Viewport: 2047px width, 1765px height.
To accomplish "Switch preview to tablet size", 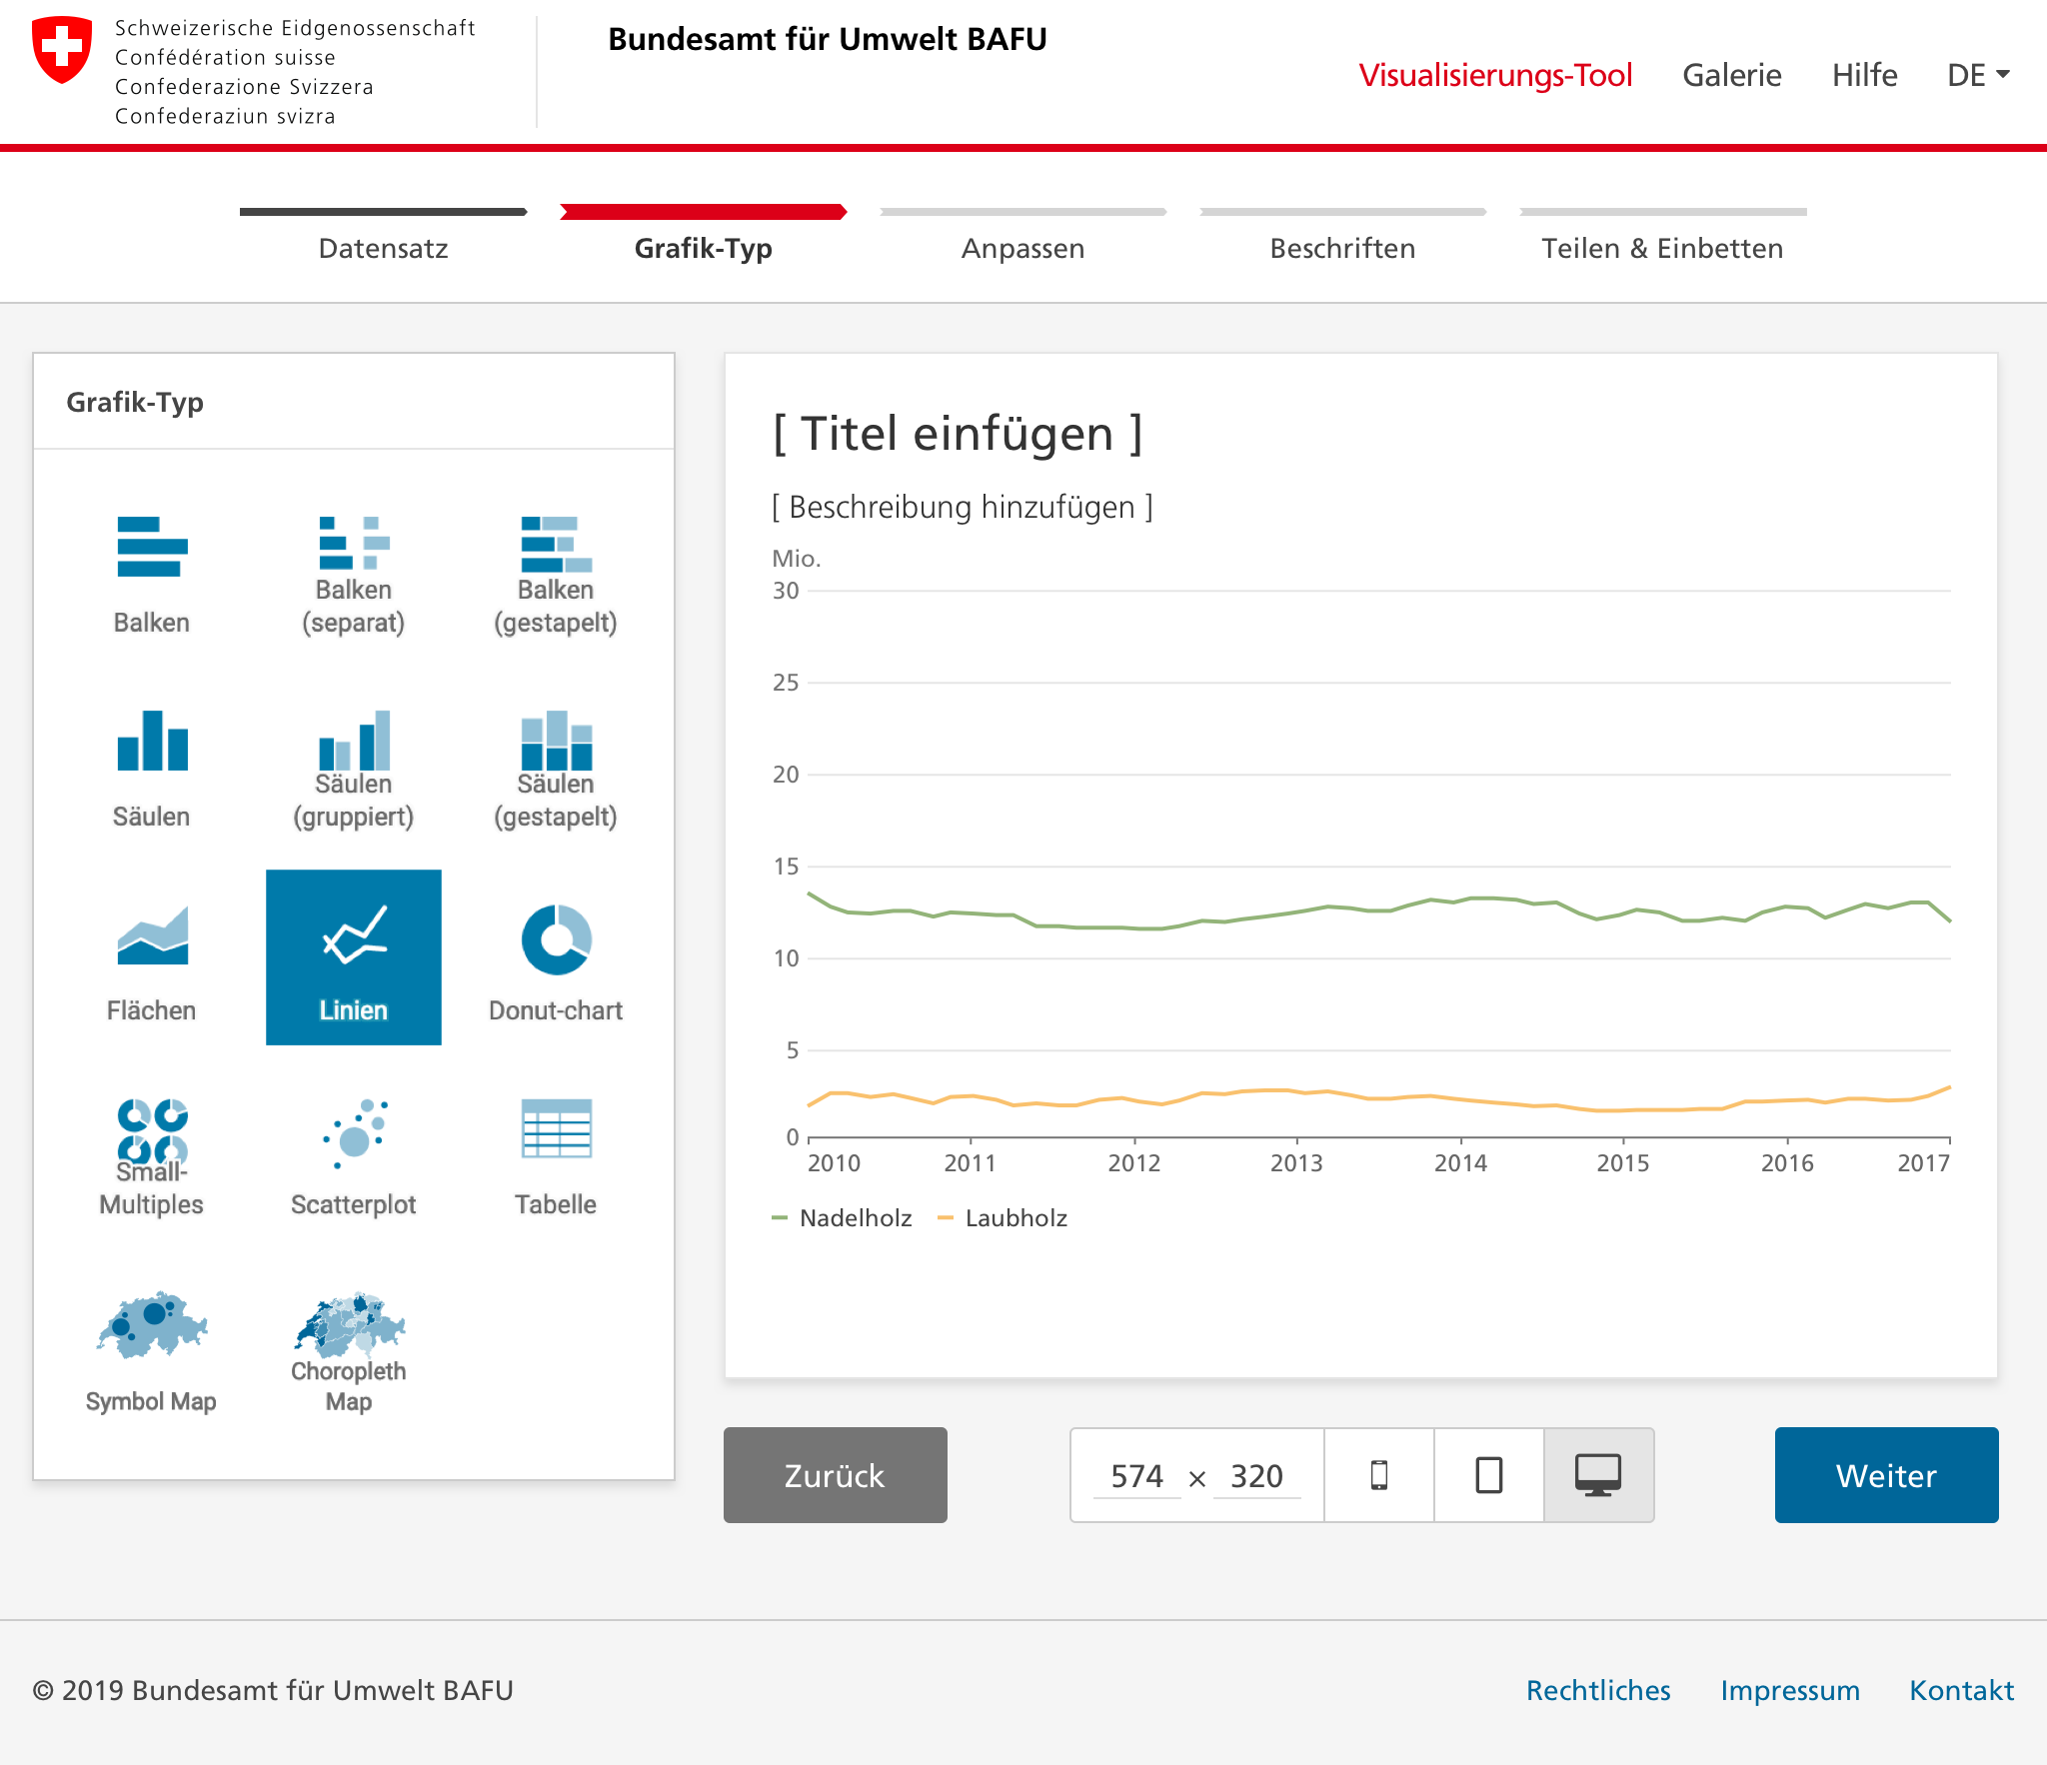I will 1489,1475.
